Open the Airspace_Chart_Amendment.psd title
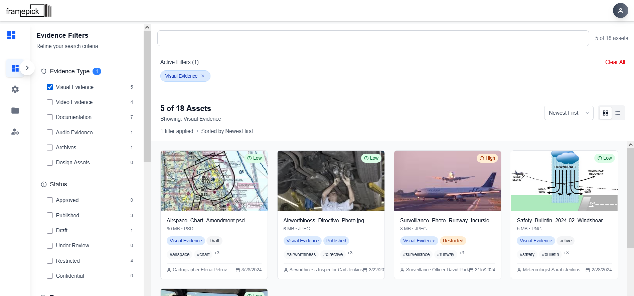634x296 pixels. pyautogui.click(x=206, y=221)
